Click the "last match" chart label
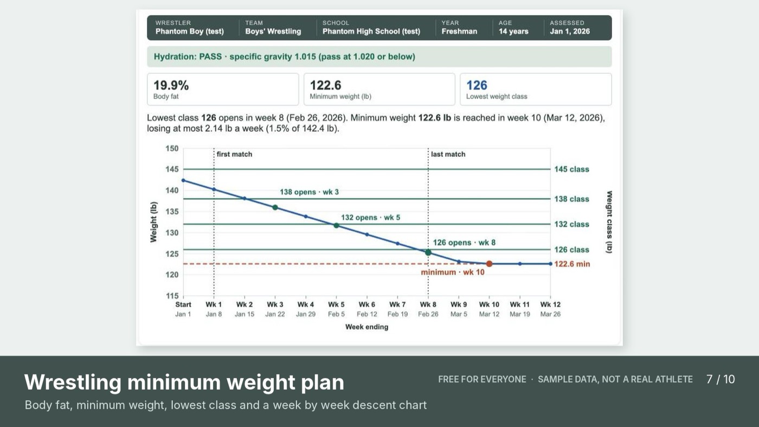This screenshot has width=759, height=427. pos(448,154)
